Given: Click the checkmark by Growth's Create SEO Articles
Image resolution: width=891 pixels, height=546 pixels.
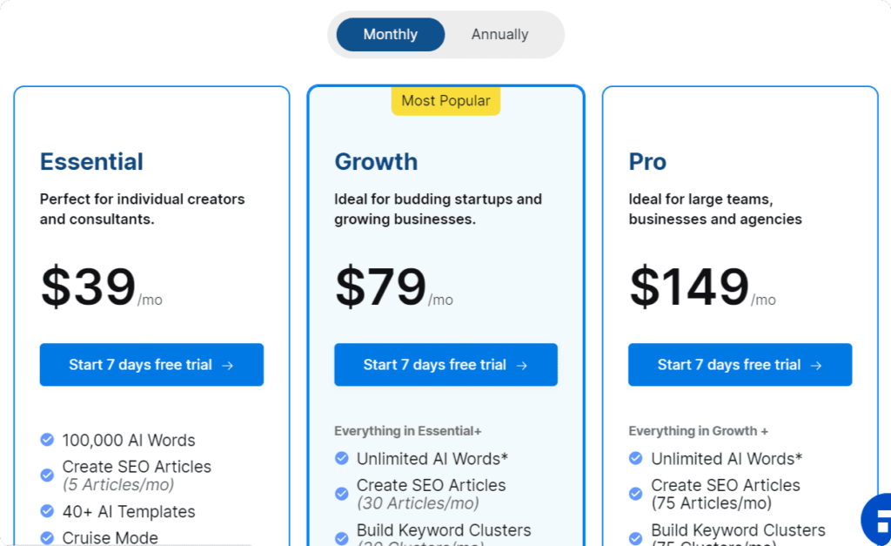Looking at the screenshot, I should [341, 494].
